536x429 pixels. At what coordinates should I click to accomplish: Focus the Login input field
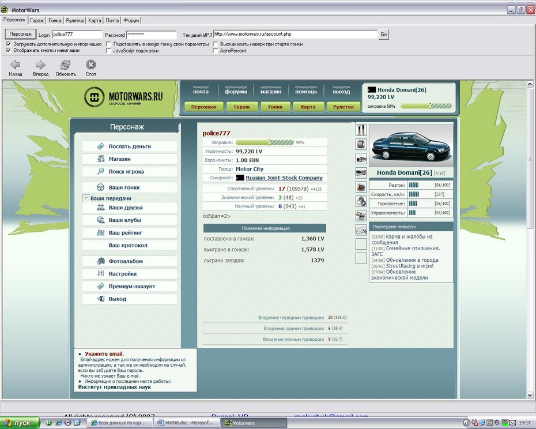[77, 35]
